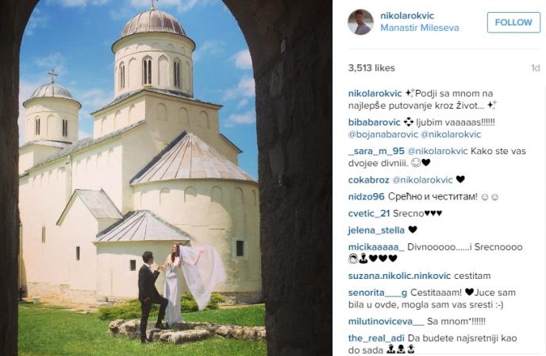Screen dimensions: 546x356
Task: Open the Manastir Mileseva location link
Action: tap(420, 28)
